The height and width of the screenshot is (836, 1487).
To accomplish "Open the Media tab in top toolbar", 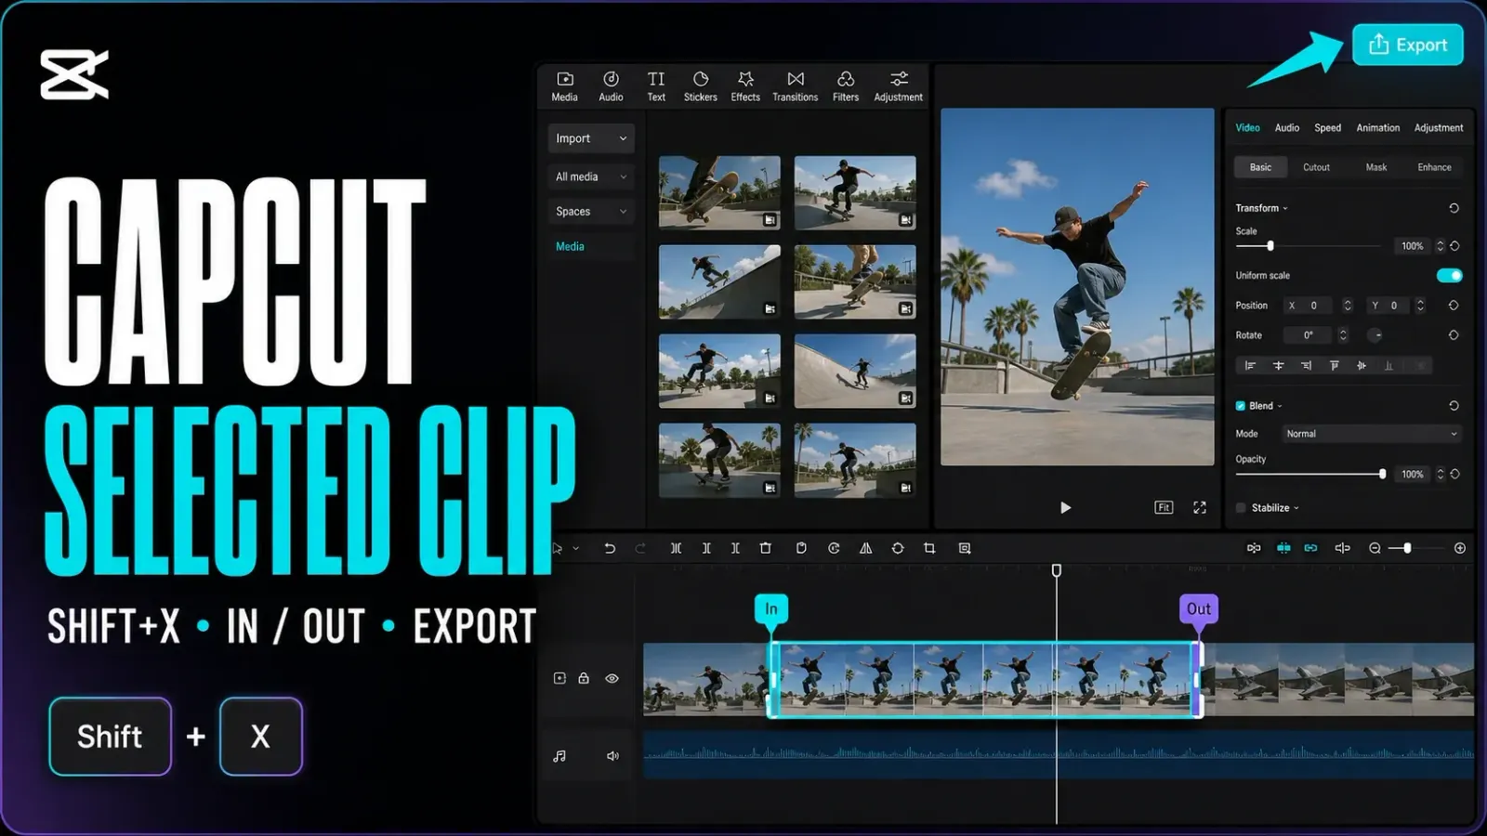I will 564,86.
